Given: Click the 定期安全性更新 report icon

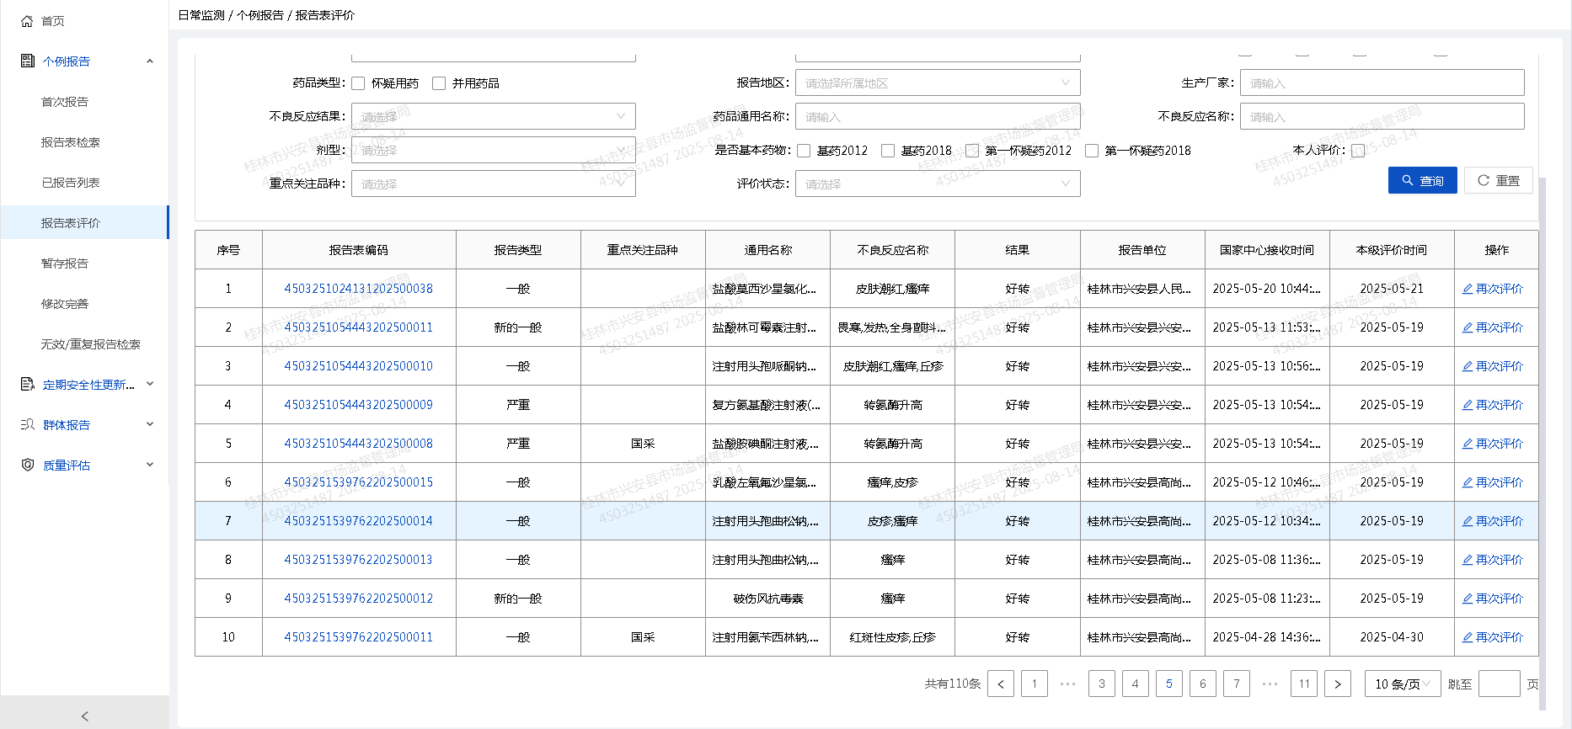Looking at the screenshot, I should 27,384.
